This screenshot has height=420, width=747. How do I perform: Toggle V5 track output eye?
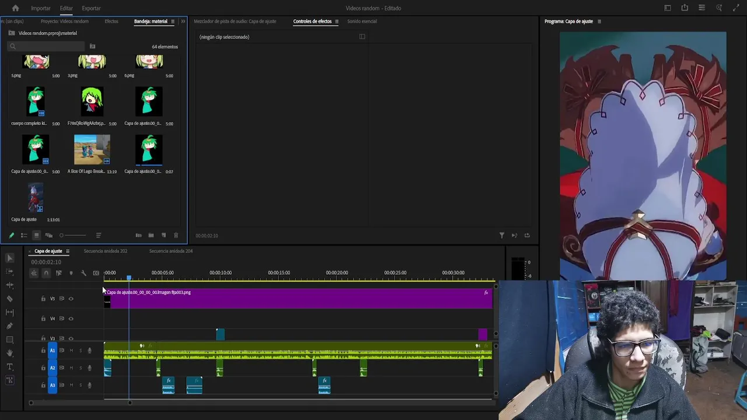[x=71, y=299]
